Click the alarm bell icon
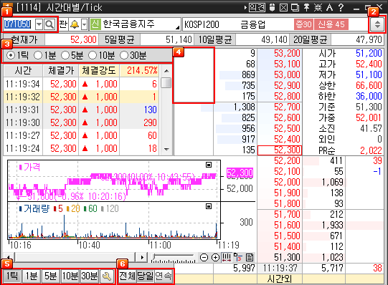This screenshot has width=388, height=285. tap(75, 24)
